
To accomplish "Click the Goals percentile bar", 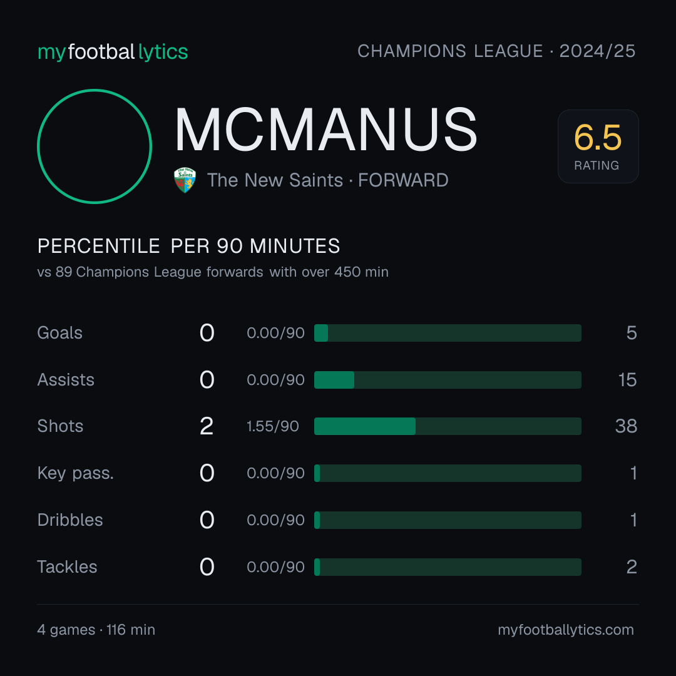I will (448, 333).
